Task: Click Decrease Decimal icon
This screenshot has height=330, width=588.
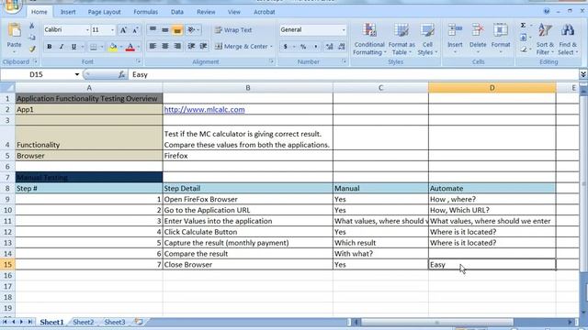Action: coord(342,47)
